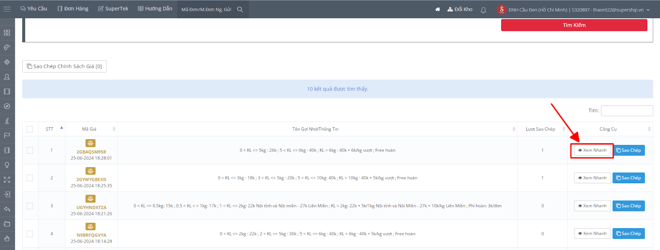Open the flag icon in sidebar

(x=7, y=136)
